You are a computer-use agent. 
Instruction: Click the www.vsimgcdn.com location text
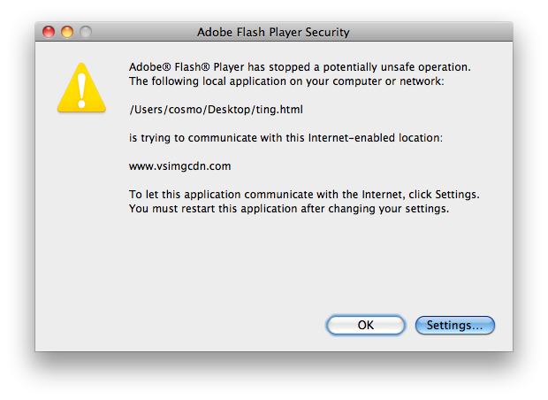(x=180, y=165)
